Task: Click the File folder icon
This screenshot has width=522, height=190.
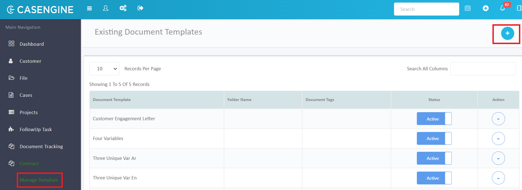Action: click(11, 78)
